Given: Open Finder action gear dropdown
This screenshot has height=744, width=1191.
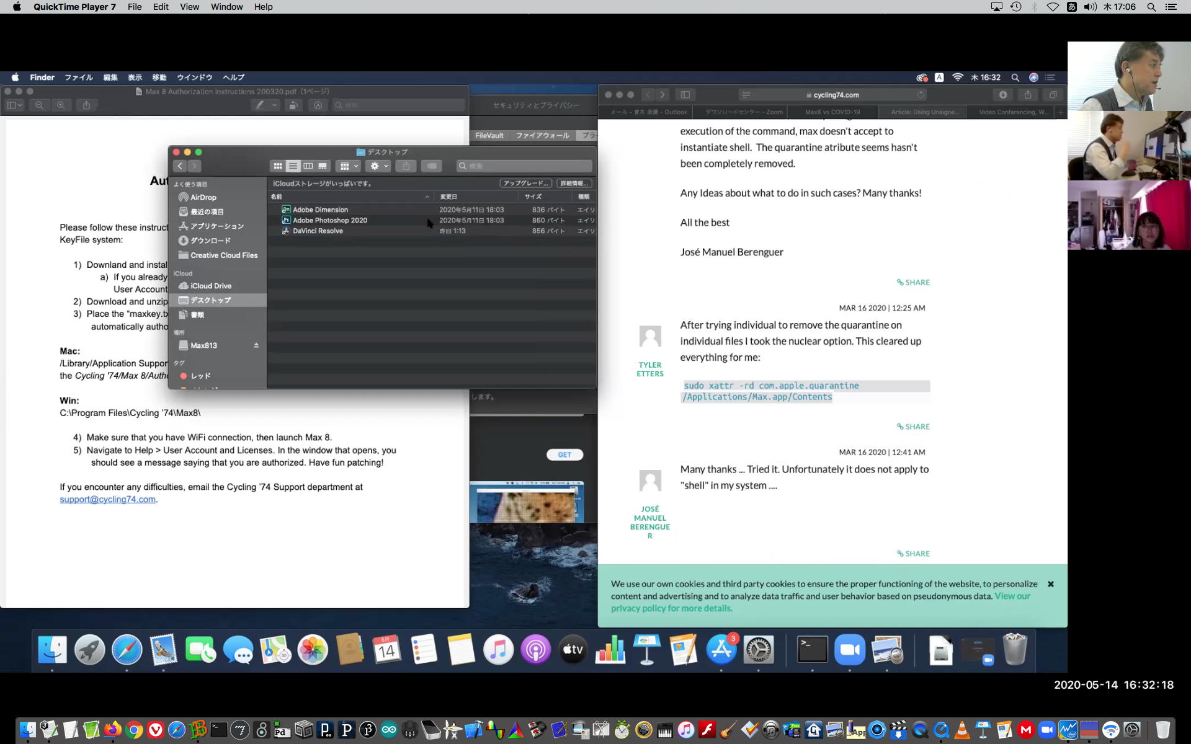Looking at the screenshot, I should click(378, 166).
